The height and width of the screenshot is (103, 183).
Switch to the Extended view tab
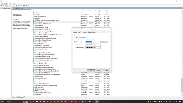point(15,97)
